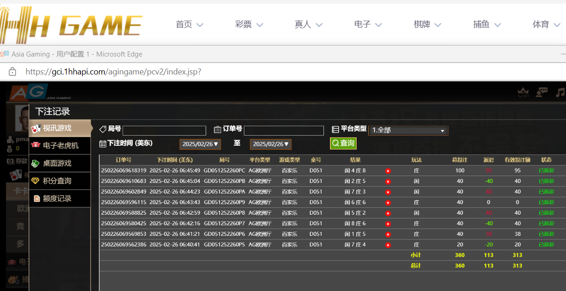
Task: Select the 视讯游戏 tab
Action: pos(57,128)
